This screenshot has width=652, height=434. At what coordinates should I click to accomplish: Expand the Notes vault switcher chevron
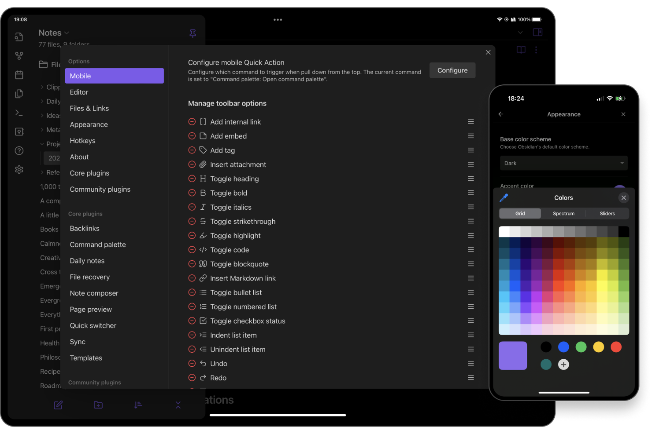pyautogui.click(x=67, y=33)
